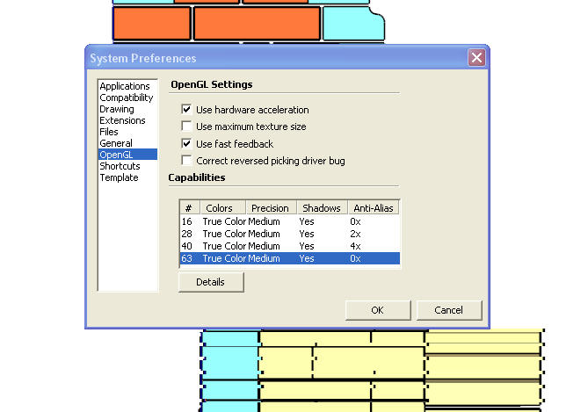This screenshot has width=588, height=412.
Task: Click the Anti-Alias column header
Action: [373, 208]
